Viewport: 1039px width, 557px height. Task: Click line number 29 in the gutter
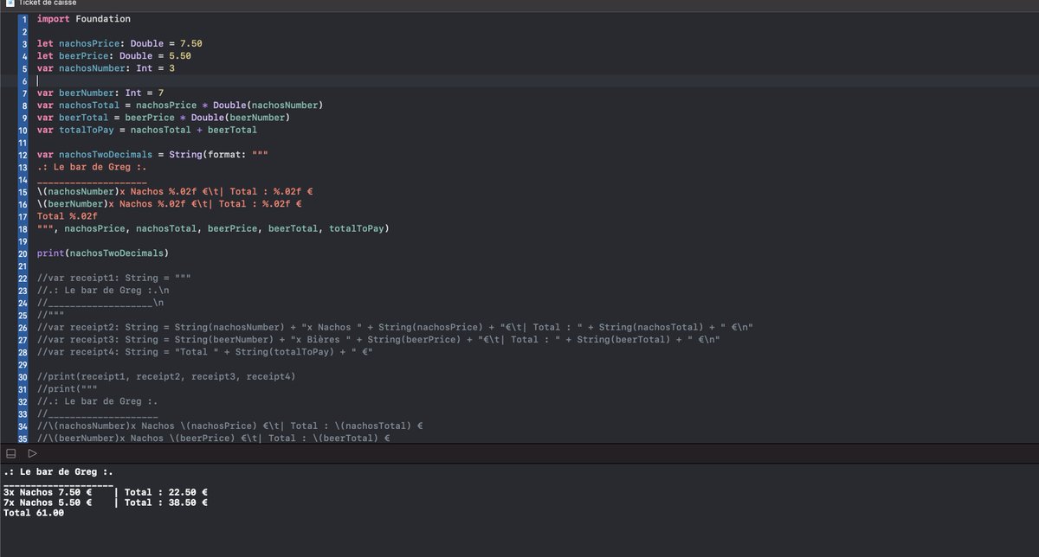click(23, 365)
